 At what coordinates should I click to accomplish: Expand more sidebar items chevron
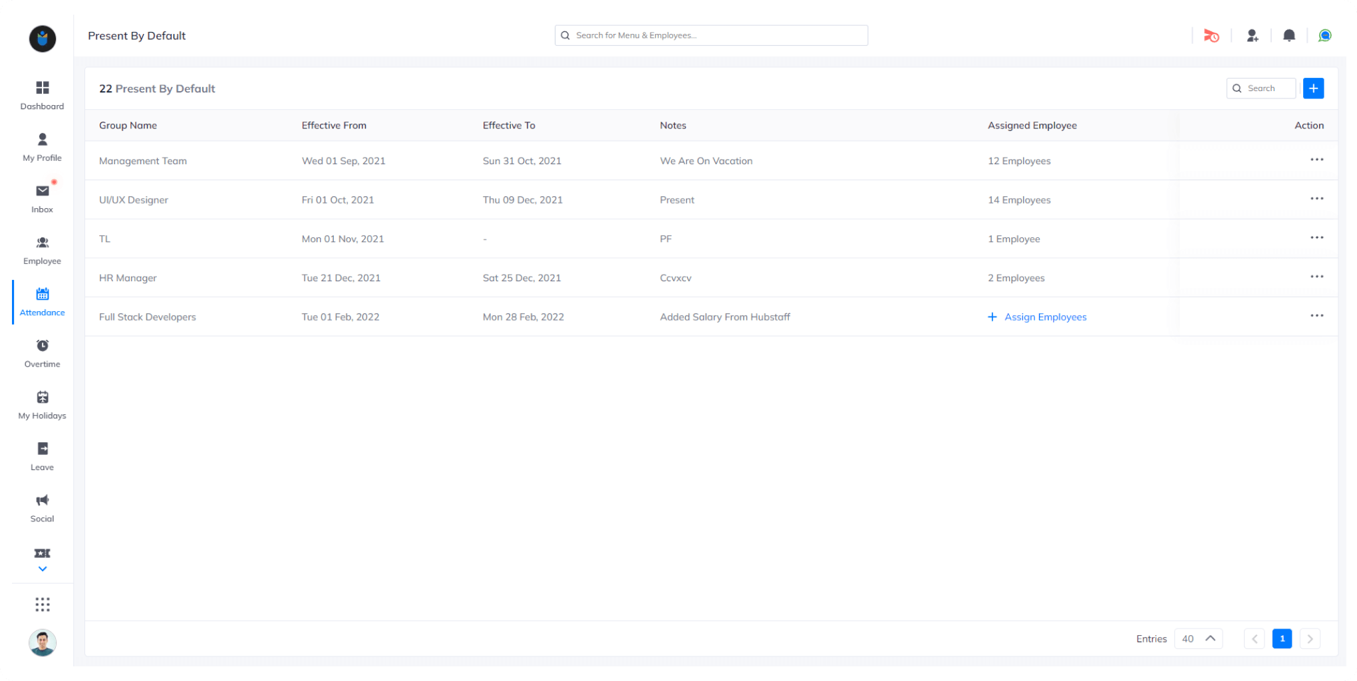43,569
